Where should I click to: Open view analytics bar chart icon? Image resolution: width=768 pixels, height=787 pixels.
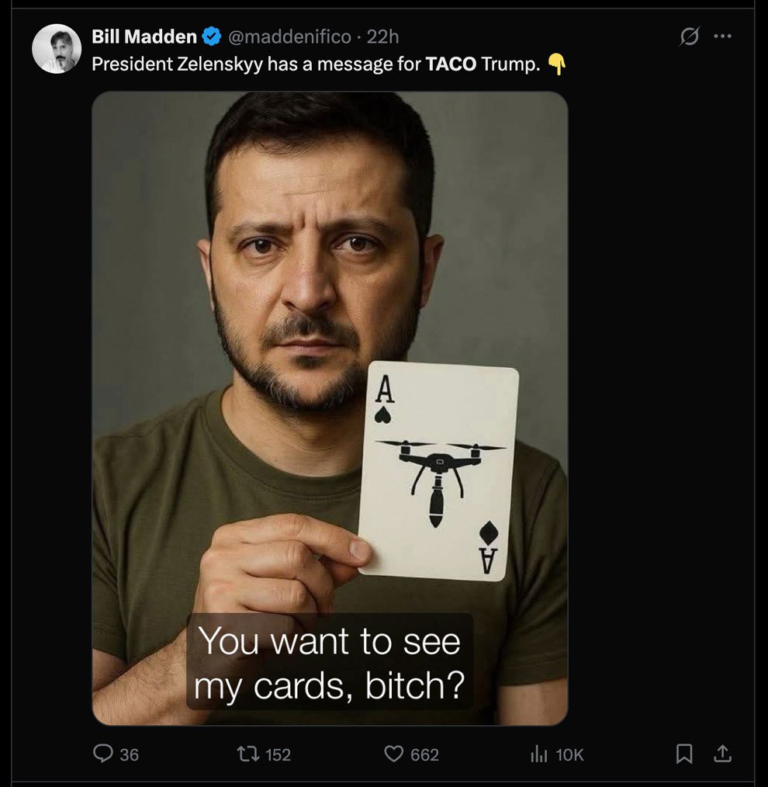[x=538, y=754]
